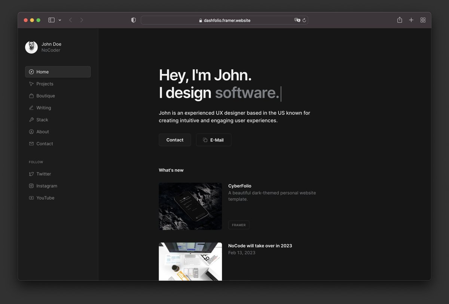Click the Instagram camera icon
449x304 pixels.
pyautogui.click(x=31, y=186)
